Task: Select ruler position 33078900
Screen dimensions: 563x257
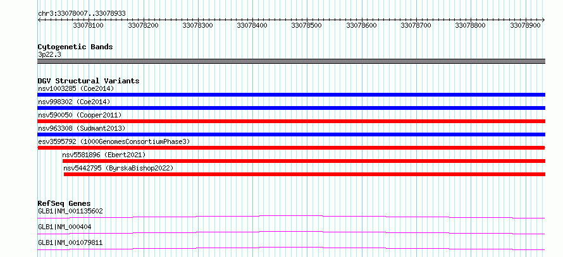Action: [x=525, y=25]
